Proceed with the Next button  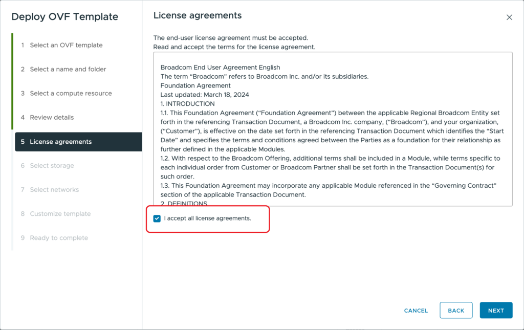(x=496, y=311)
